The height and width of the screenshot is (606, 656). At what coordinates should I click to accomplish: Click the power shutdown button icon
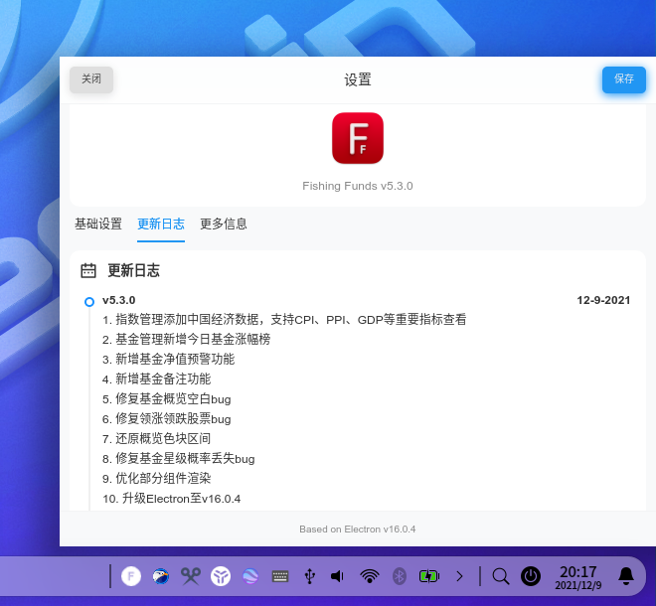tap(531, 575)
